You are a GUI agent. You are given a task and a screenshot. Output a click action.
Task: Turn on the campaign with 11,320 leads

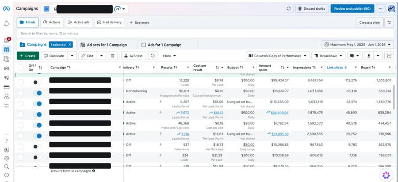click(x=37, y=82)
